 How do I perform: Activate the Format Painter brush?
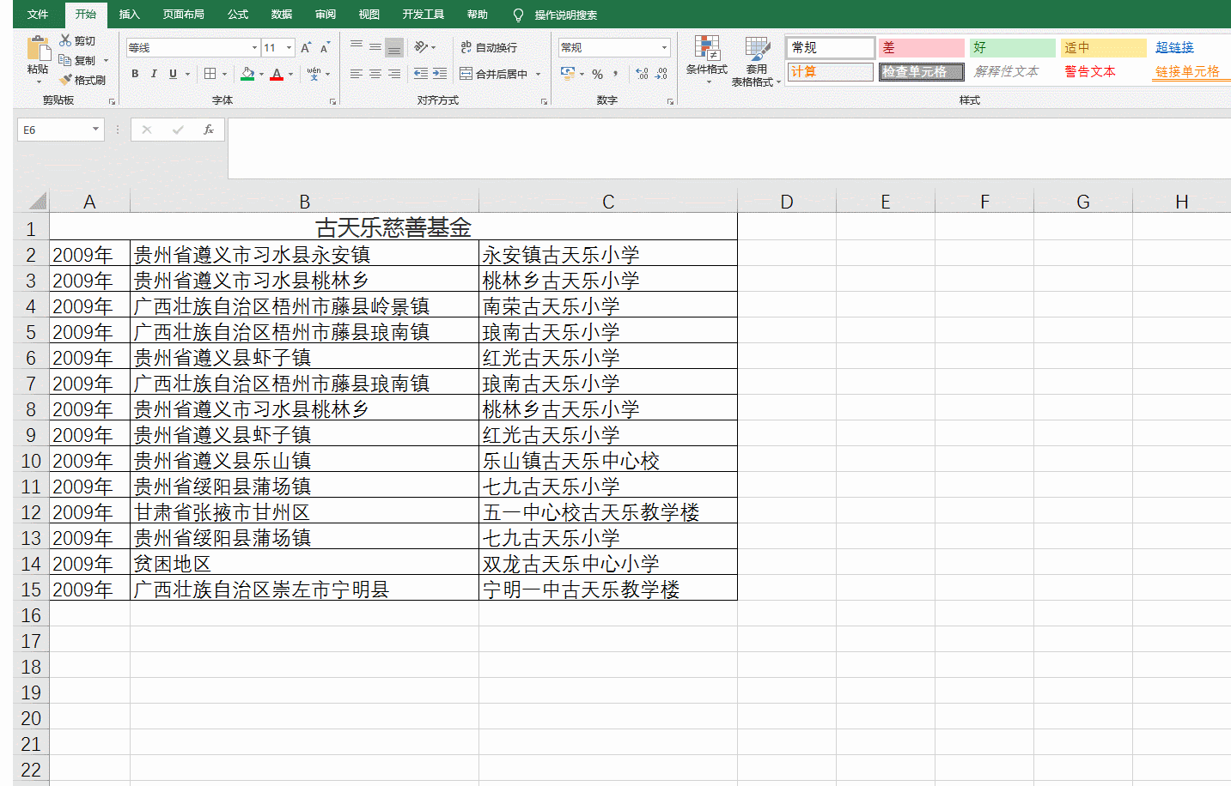(65, 80)
